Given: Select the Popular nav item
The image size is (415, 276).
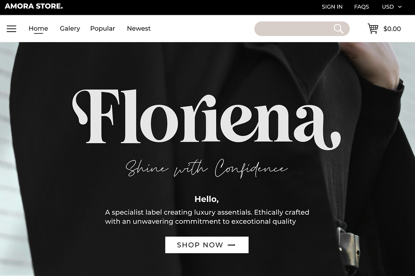Looking at the screenshot, I should 102,29.
